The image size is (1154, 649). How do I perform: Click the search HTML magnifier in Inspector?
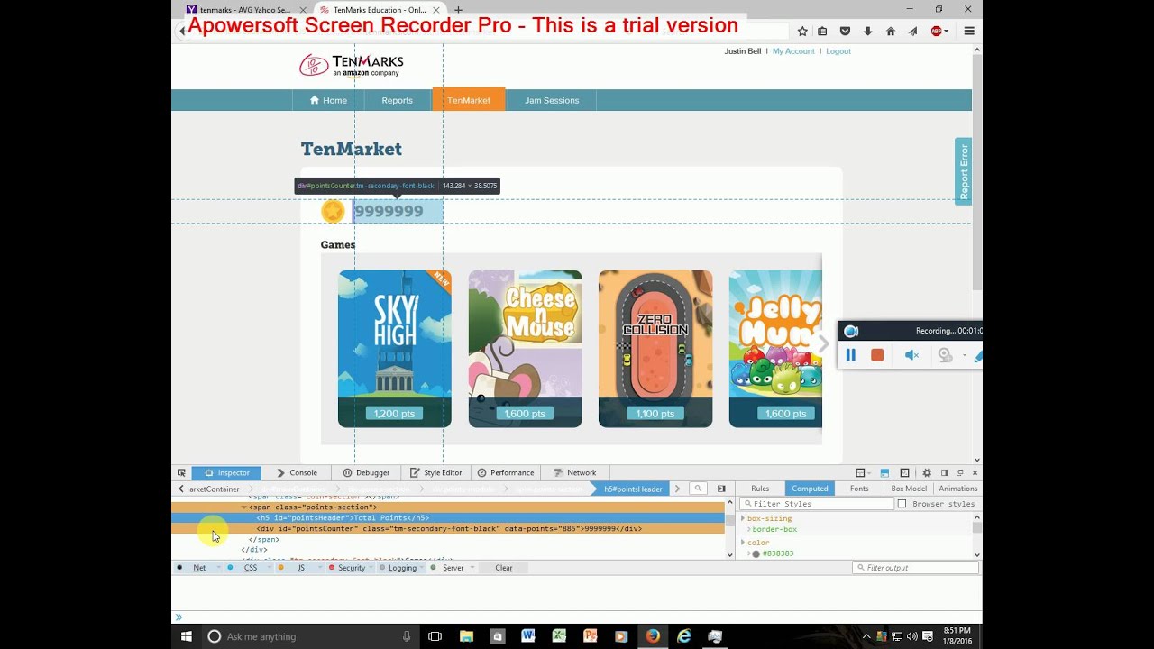pos(698,489)
